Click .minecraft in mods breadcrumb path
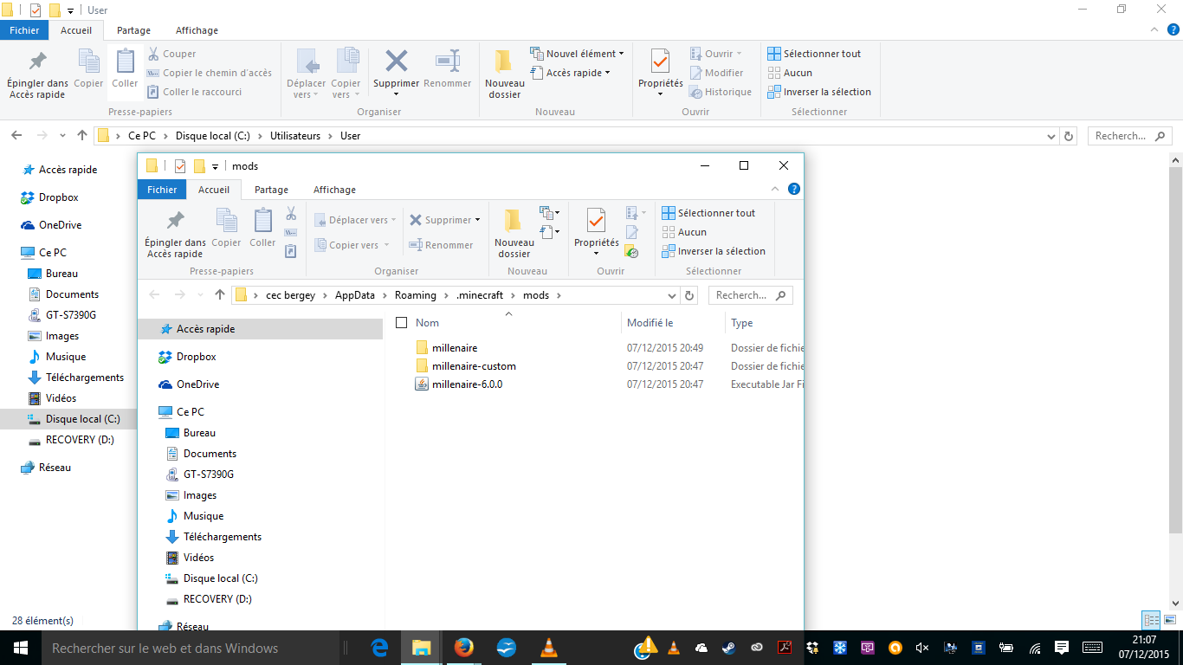This screenshot has width=1183, height=665. tap(480, 295)
